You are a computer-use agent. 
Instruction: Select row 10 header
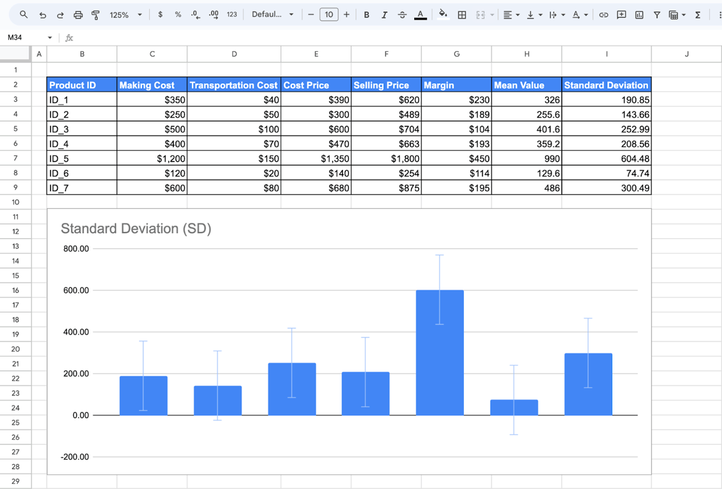click(16, 202)
